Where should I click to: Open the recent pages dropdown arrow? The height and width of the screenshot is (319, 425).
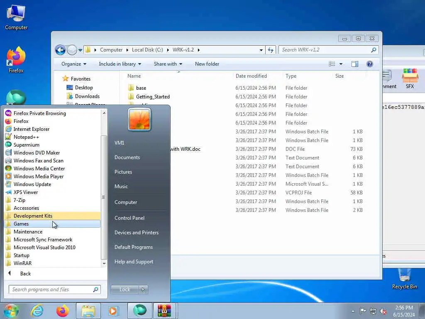coord(80,50)
